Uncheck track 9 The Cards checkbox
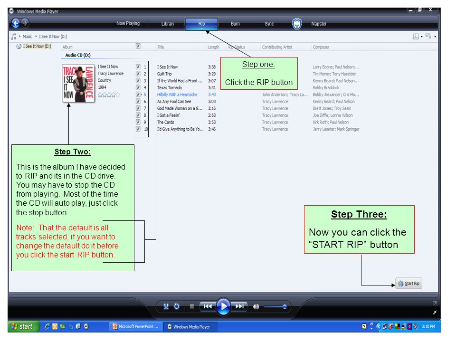The width and height of the screenshot is (456, 342). (x=138, y=122)
